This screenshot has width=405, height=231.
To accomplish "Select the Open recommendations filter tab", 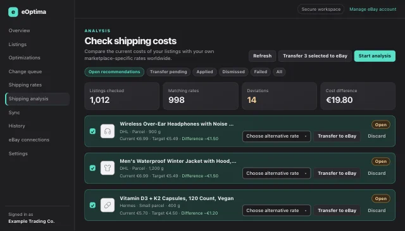I will [x=114, y=72].
